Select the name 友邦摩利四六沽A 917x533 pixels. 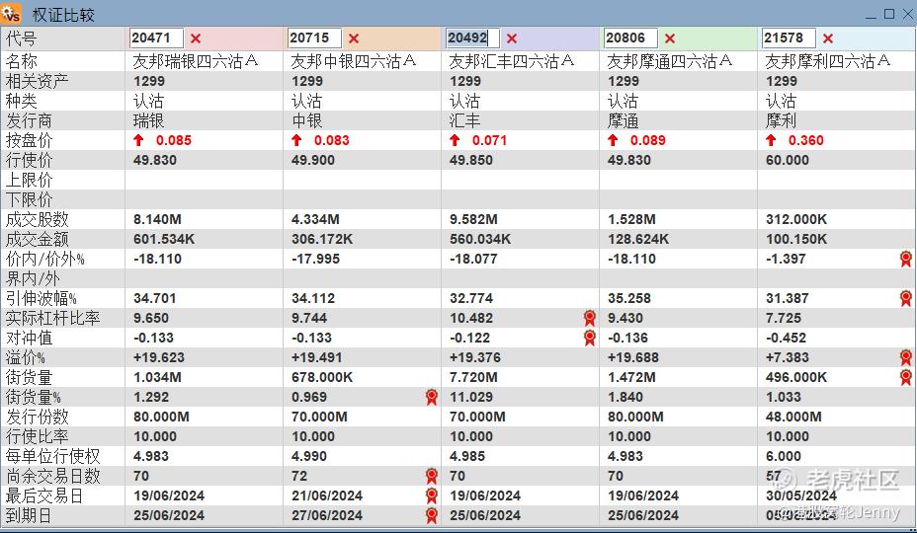tap(827, 61)
